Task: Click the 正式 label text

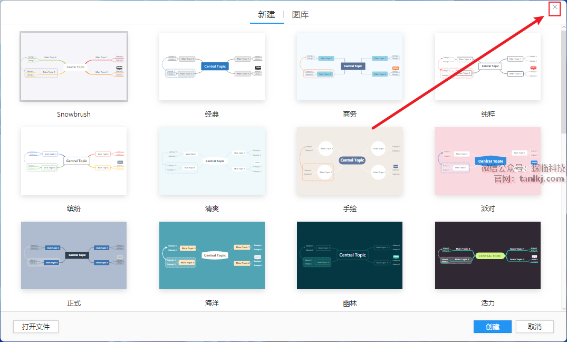Action: click(x=74, y=303)
